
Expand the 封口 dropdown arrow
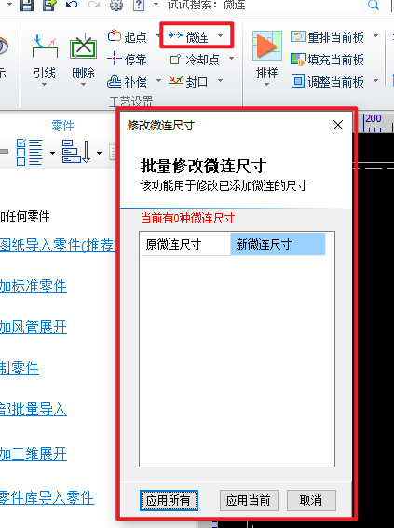tap(220, 80)
